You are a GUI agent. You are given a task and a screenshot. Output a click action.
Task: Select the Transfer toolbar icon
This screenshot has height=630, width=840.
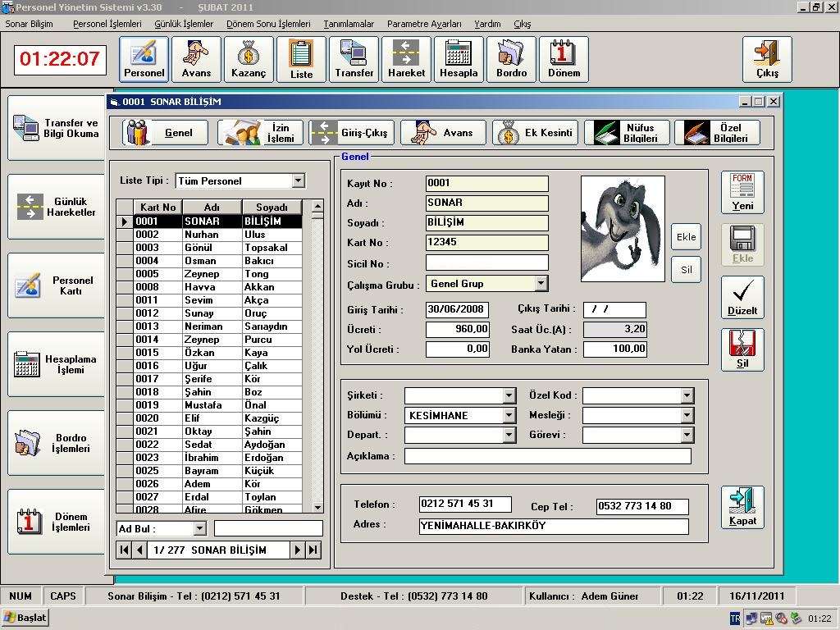click(354, 59)
